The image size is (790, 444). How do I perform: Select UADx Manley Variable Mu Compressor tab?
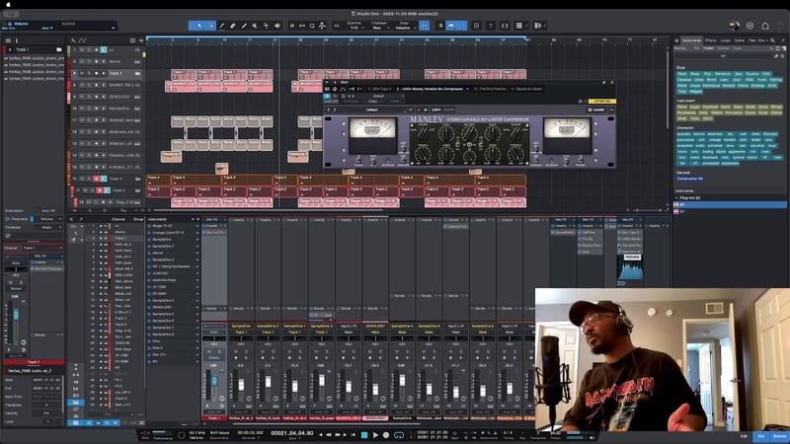click(431, 89)
